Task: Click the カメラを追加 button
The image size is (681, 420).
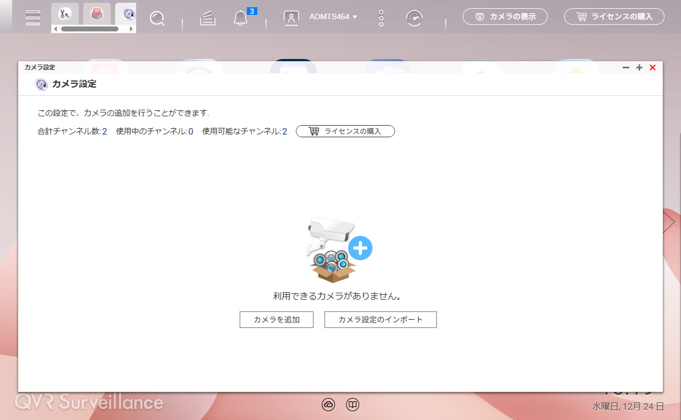Action: (276, 320)
